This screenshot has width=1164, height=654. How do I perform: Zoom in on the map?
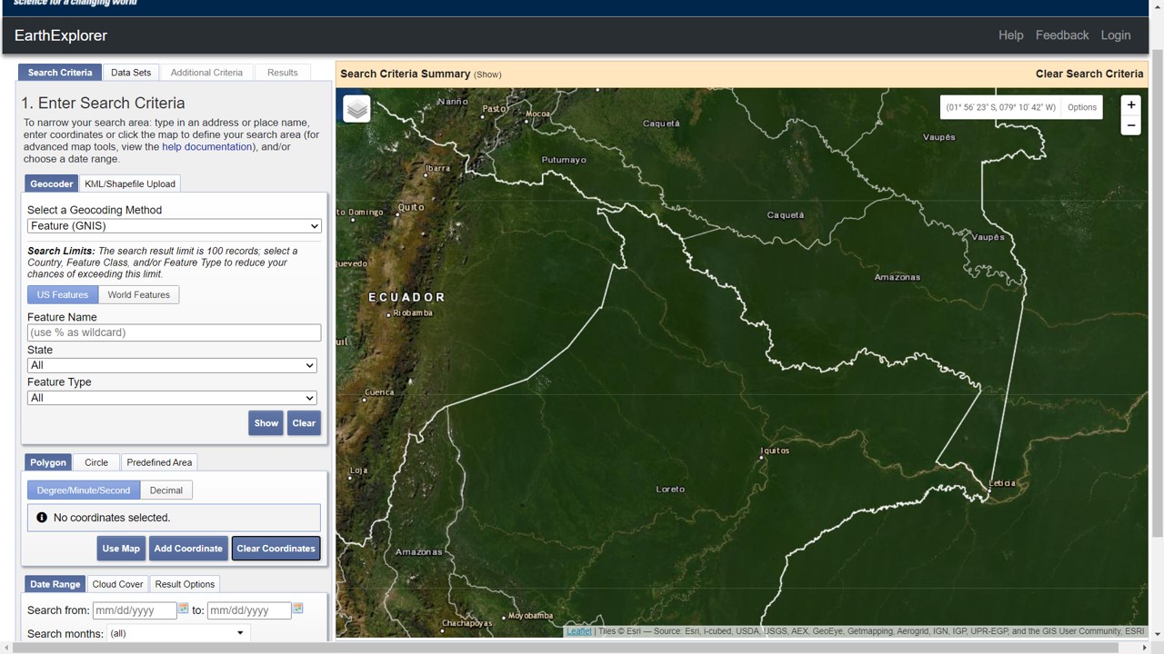1130,105
